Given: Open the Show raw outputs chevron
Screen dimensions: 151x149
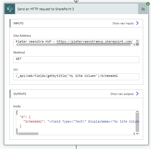Looking at the screenshot, I should (137, 94).
